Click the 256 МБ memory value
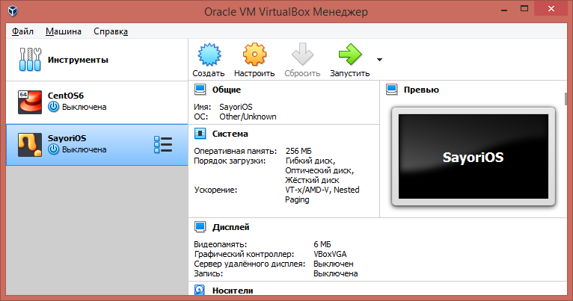Screen dimensions: 573x301 pos(298,151)
